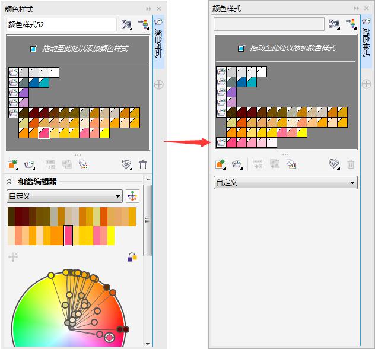Select new pink harmony folder in right panel
The height and width of the screenshot is (349, 375).
[x=221, y=142]
